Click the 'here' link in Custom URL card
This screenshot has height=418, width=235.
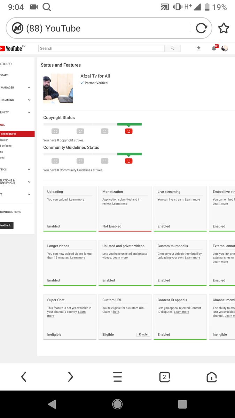[x=116, y=312]
